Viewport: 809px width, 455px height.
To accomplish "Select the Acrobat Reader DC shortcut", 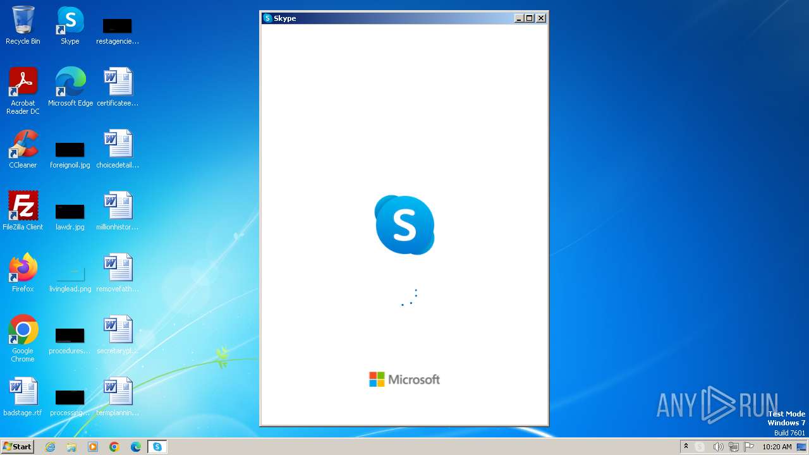I will (23, 90).
